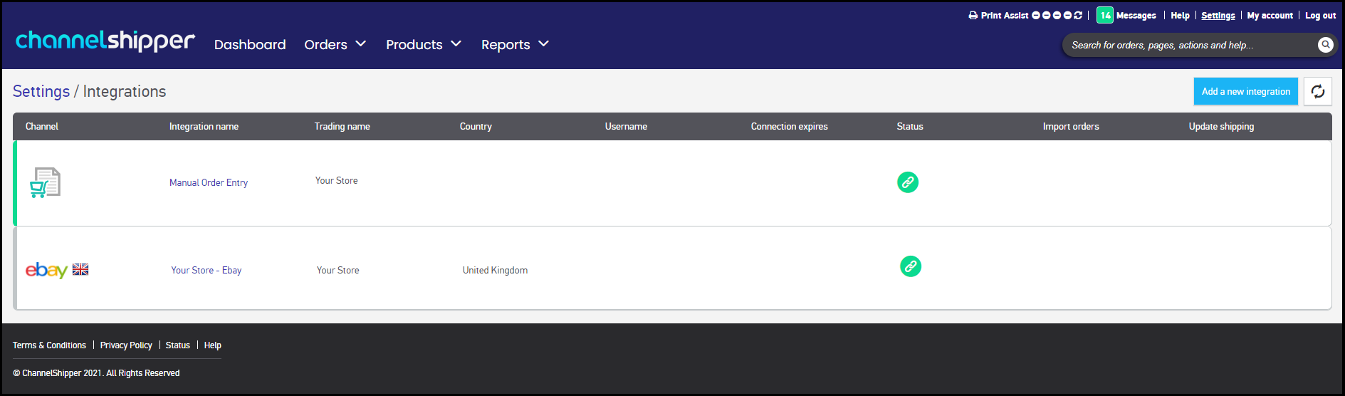Click the Integrations breadcrumb text
This screenshot has width=1345, height=396.
pyautogui.click(x=125, y=91)
